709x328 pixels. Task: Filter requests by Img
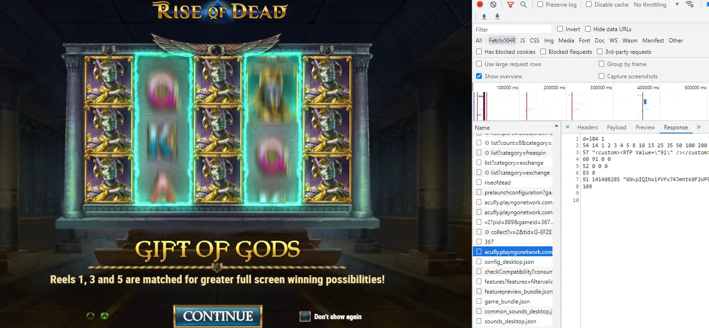coord(549,40)
